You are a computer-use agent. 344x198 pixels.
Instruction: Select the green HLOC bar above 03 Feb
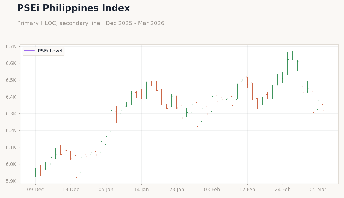[x=212, y=104]
